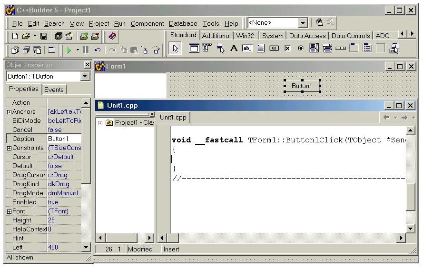Select the Edit box component icon
423x270 pixels.
coord(247,48)
